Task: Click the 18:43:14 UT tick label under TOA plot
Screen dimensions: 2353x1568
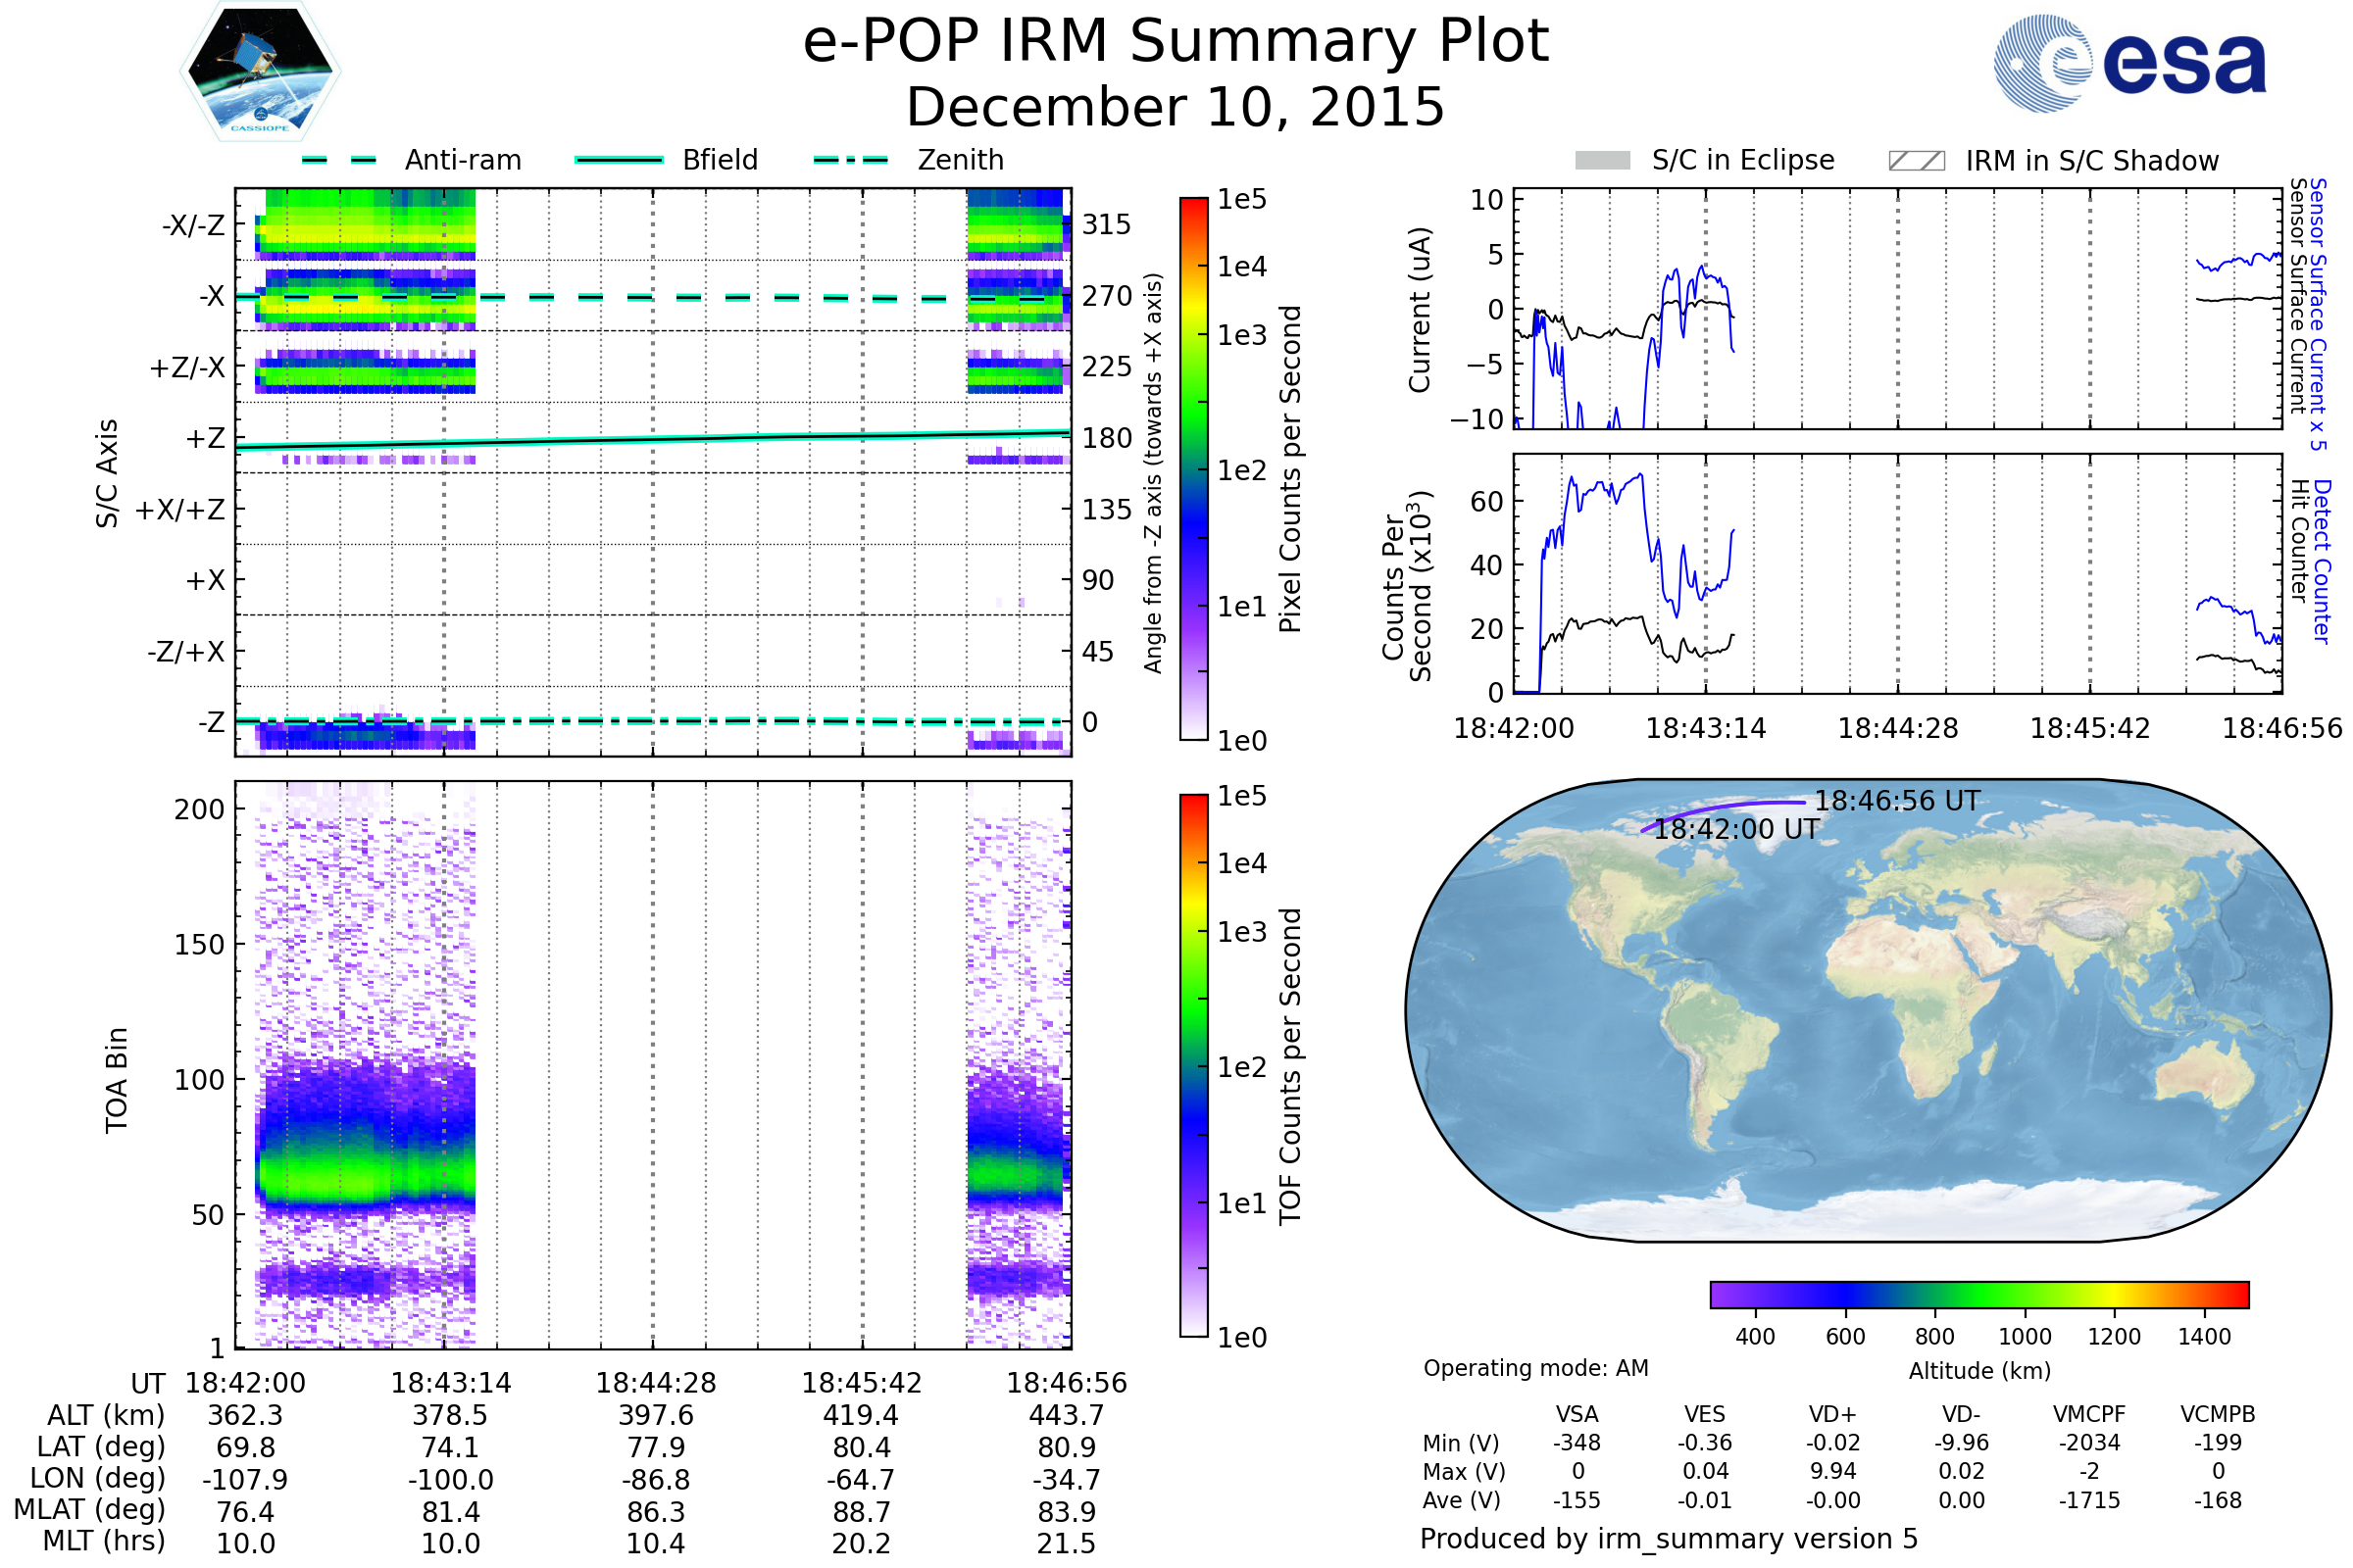Action: pyautogui.click(x=450, y=1383)
